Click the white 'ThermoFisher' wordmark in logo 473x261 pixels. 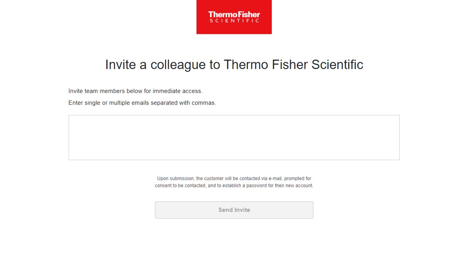(234, 15)
